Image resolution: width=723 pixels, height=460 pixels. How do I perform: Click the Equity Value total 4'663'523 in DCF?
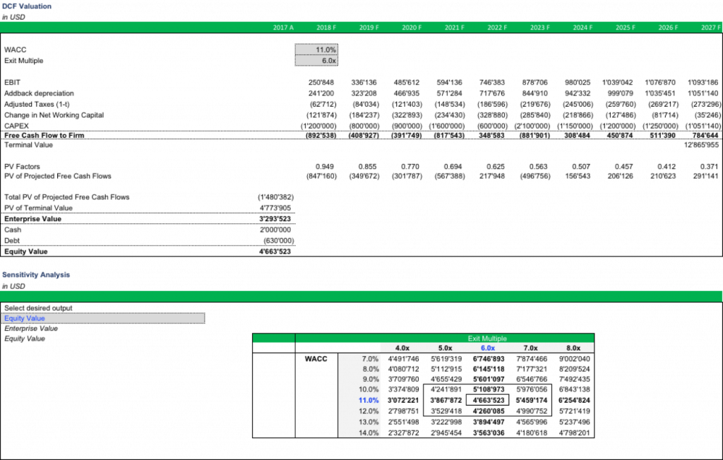275,252
